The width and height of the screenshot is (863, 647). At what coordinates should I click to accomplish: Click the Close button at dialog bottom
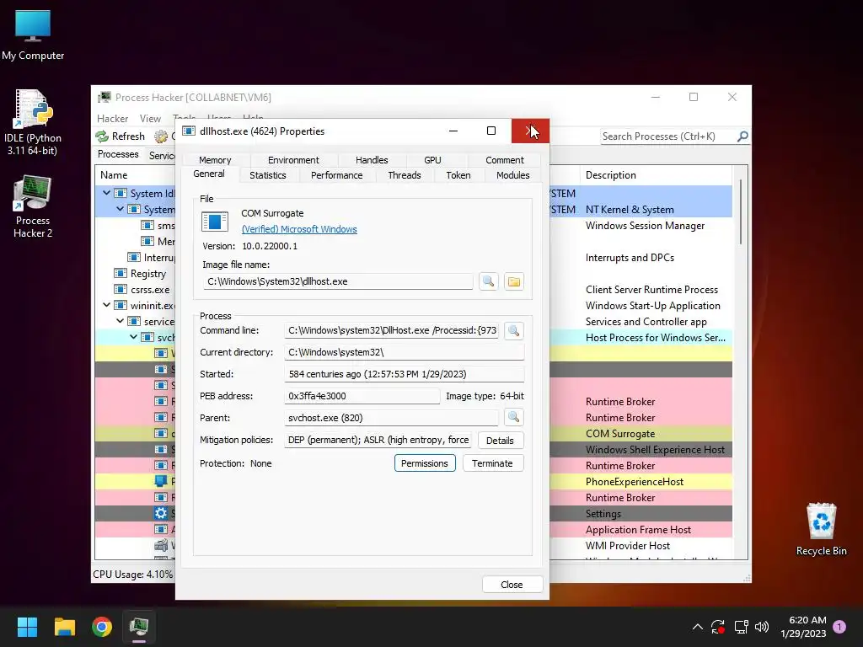[512, 585]
